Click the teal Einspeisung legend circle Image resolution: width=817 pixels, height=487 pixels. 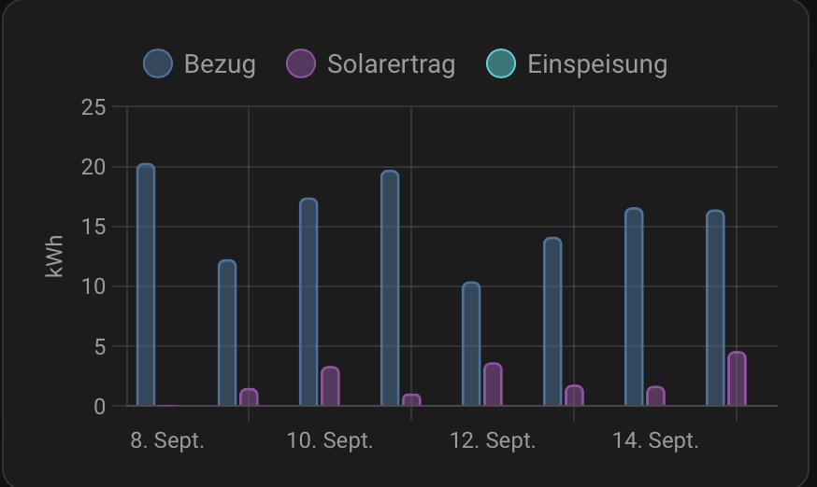501,63
